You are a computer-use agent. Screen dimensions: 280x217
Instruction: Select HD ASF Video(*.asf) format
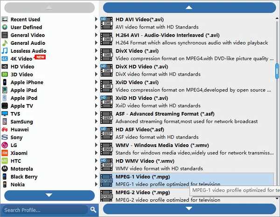tap(187, 133)
